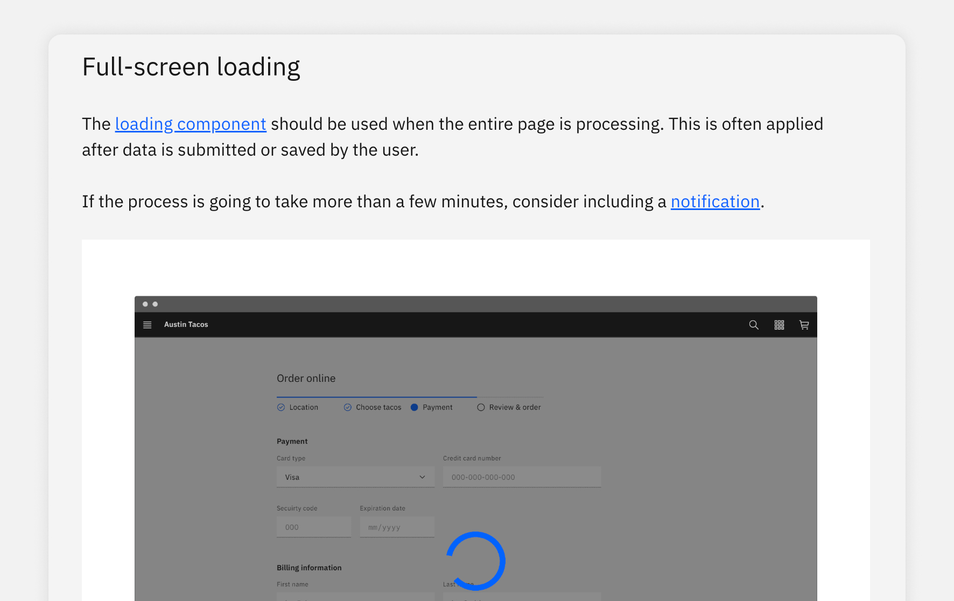Click the Location step checkmark icon
954x601 pixels.
click(281, 407)
